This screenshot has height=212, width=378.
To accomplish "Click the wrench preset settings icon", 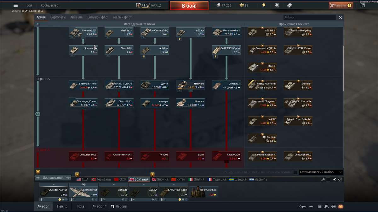I will click(323, 179).
